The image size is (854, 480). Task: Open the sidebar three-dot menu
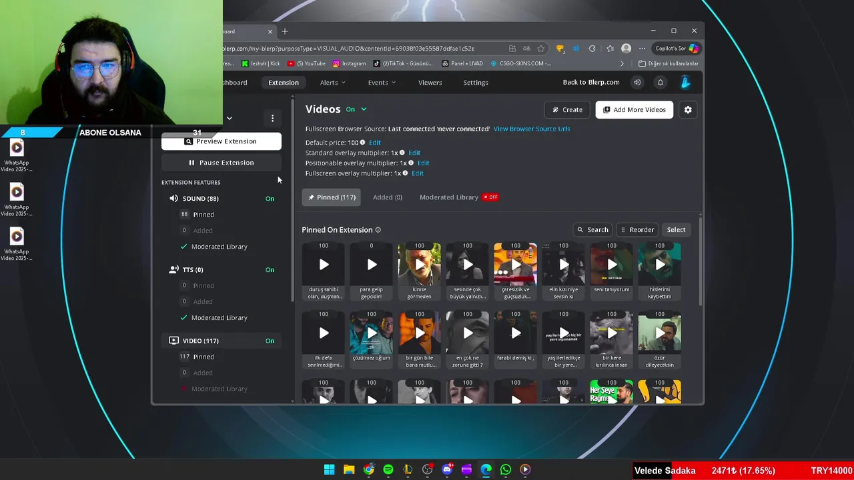click(x=272, y=118)
